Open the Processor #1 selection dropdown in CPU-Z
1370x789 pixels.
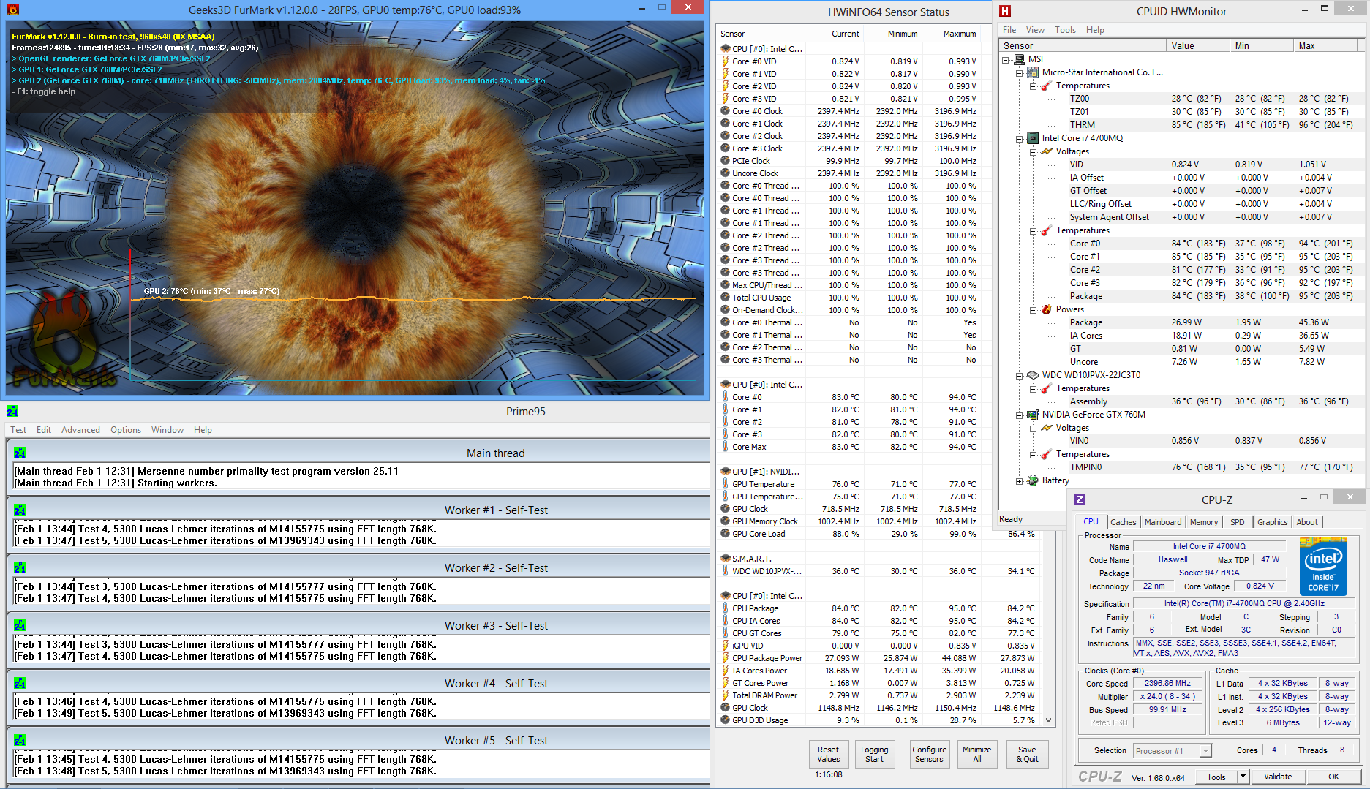(1205, 751)
